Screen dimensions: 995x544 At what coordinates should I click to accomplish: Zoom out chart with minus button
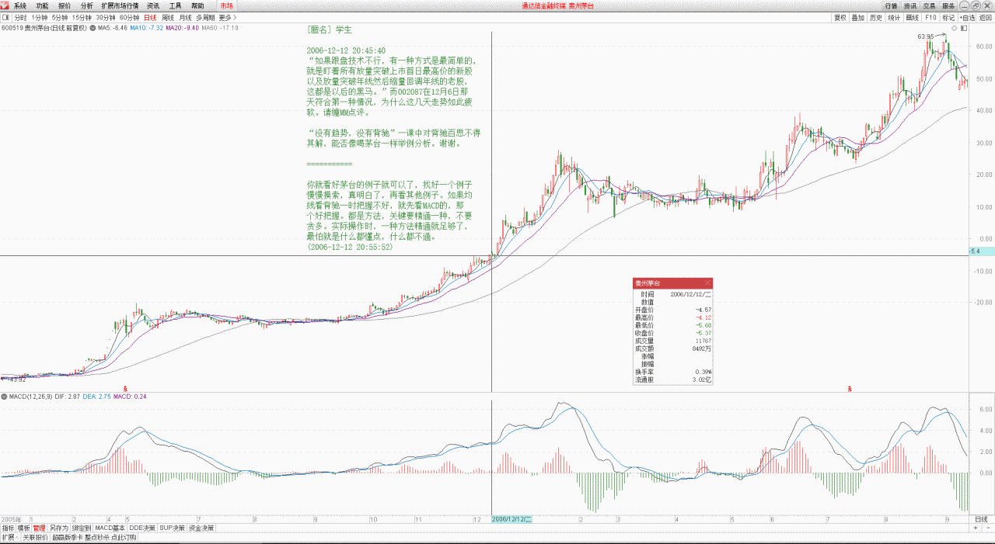click(986, 528)
